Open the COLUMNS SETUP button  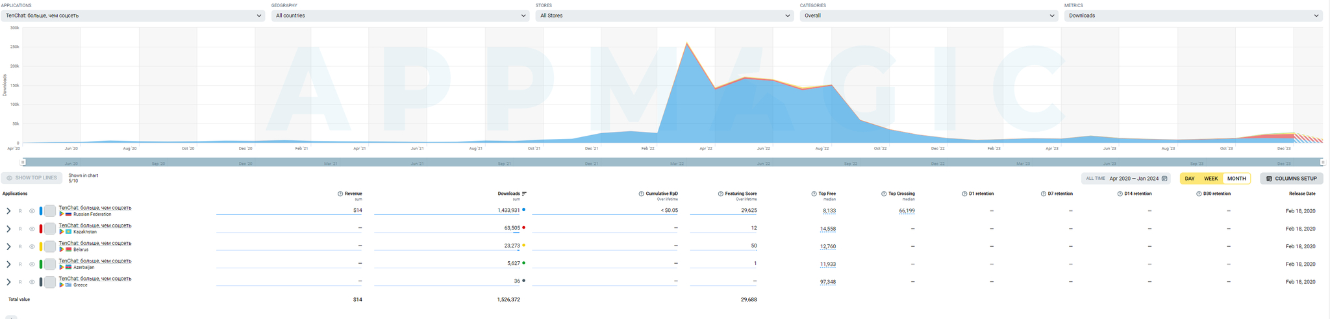[1291, 179]
